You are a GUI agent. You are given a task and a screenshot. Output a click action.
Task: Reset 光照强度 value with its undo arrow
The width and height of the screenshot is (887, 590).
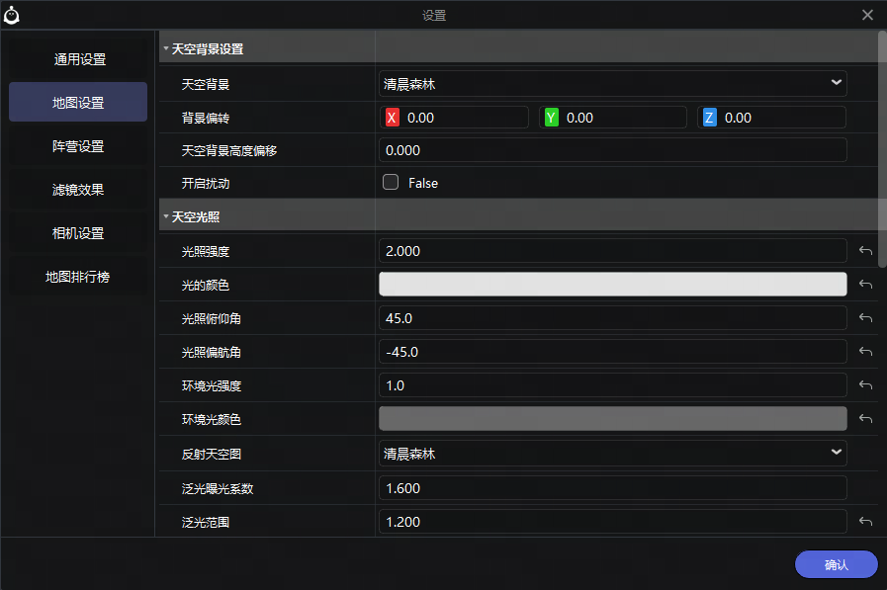[x=865, y=251]
